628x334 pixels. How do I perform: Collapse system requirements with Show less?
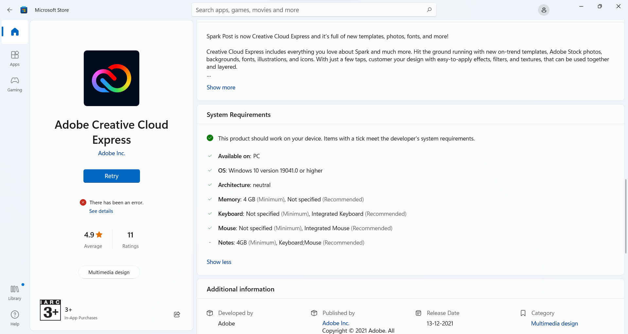coord(219,262)
